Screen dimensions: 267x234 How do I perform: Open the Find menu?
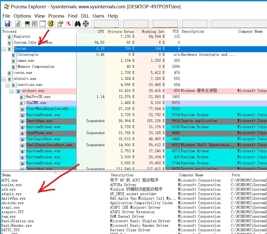point(72,16)
